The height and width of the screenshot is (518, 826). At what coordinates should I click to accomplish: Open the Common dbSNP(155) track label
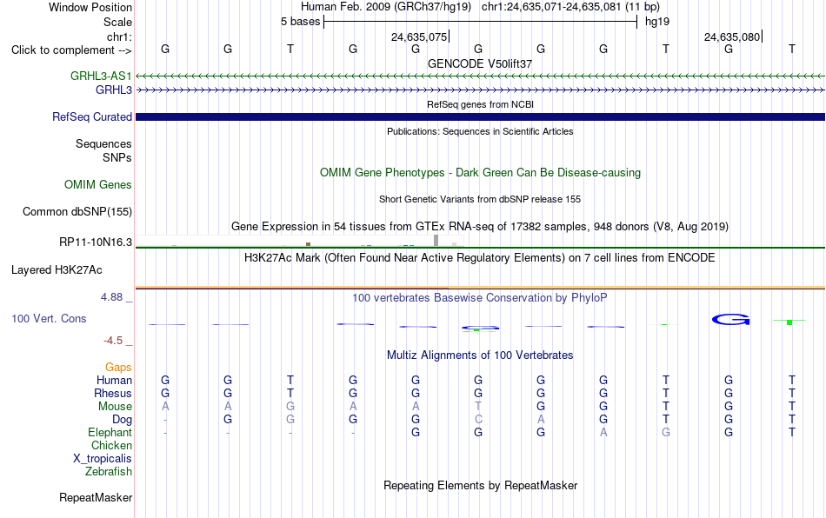tap(77, 211)
